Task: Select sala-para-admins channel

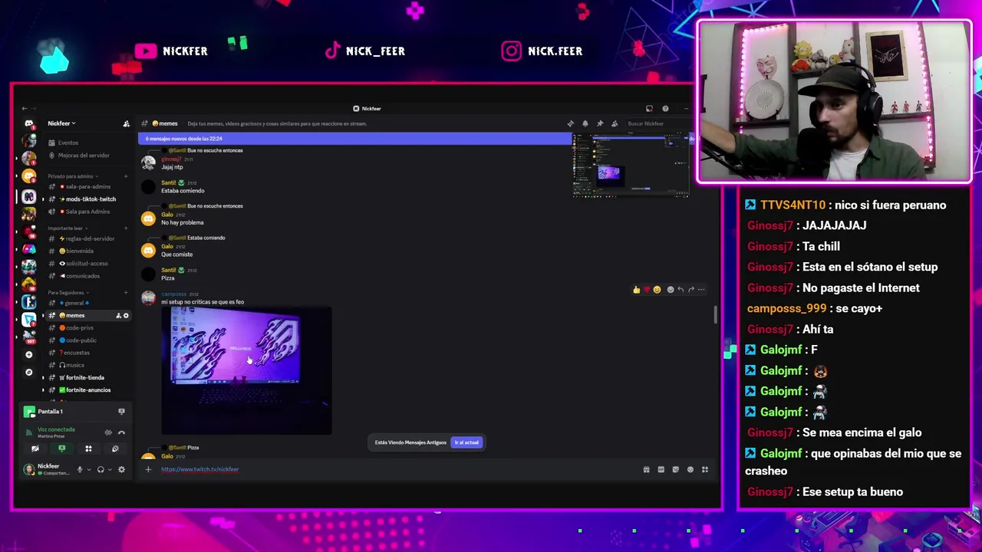Action: pos(87,186)
